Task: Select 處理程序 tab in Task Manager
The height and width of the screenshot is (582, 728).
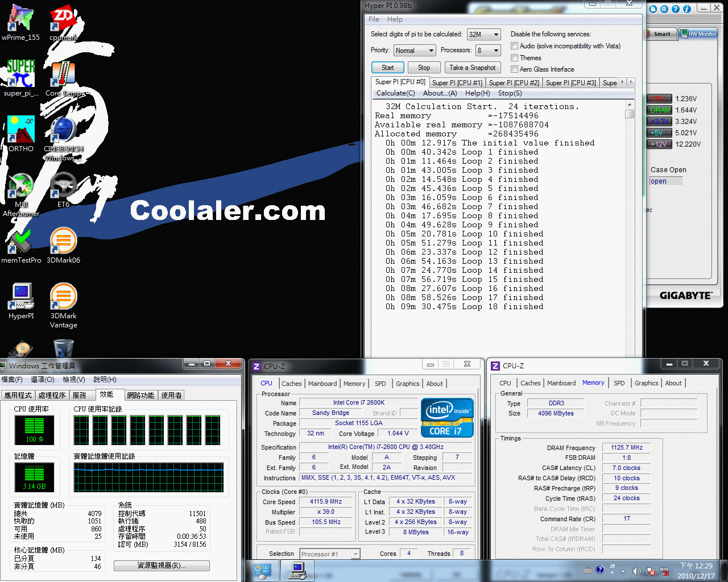Action: (52, 395)
